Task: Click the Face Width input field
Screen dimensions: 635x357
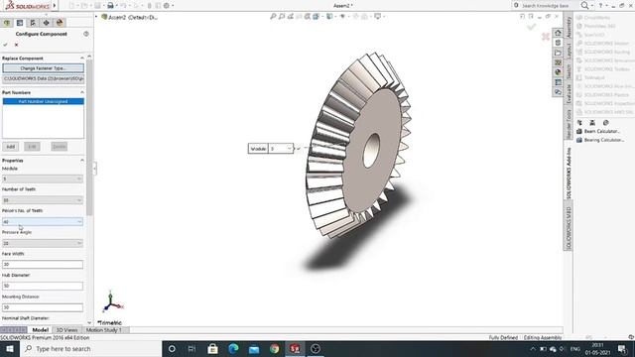Action: tap(43, 265)
